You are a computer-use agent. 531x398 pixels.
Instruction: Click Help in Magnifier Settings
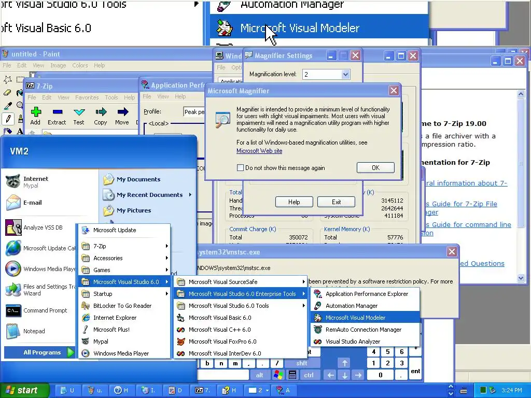(x=294, y=202)
